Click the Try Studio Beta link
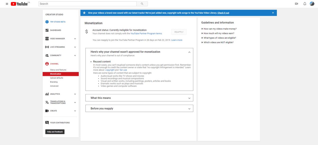This screenshot has width=318, height=145. pyautogui.click(x=58, y=22)
